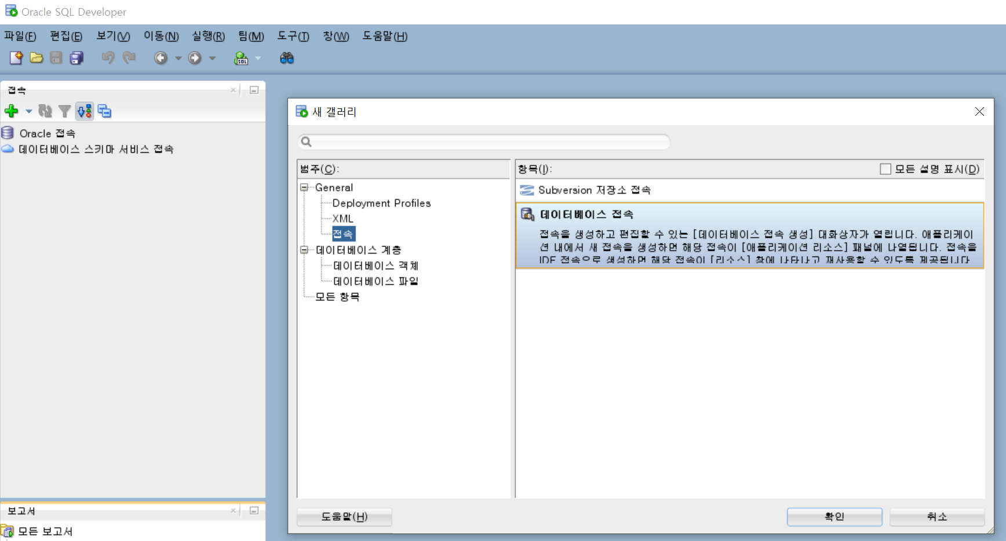This screenshot has width=1006, height=541.
Task: Select the 모든 항목 category
Action: 337,297
